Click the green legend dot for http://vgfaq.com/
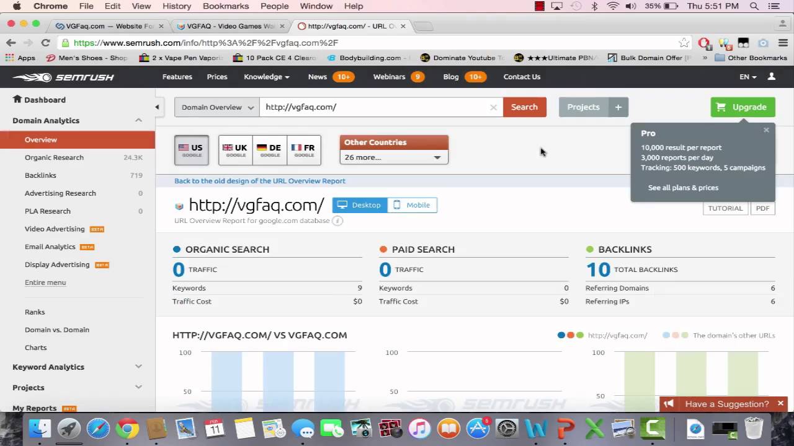This screenshot has height=446, width=794. click(580, 335)
